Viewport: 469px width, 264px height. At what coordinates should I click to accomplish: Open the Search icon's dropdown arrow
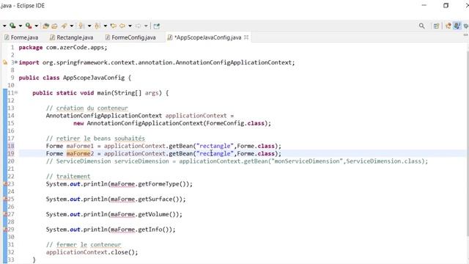[72, 26]
